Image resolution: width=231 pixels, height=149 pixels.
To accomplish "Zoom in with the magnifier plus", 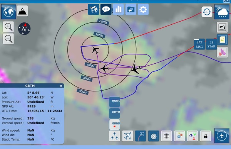I will click(x=8, y=27).
